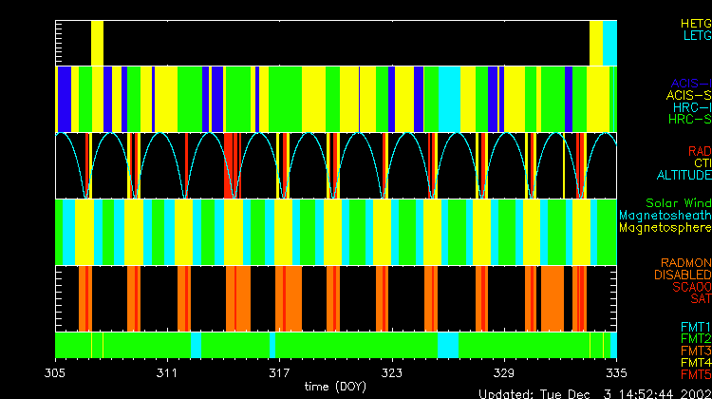This screenshot has width=712, height=399.
Task: Select the ACIS-S legend entry
Action: tap(688, 96)
